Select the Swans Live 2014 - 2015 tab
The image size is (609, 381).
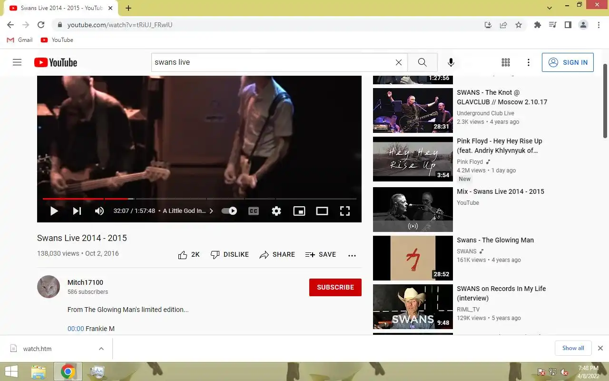tap(61, 8)
